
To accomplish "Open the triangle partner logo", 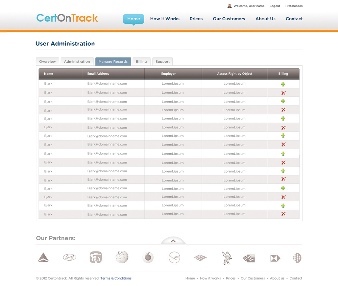I will pyautogui.click(x=43, y=258).
